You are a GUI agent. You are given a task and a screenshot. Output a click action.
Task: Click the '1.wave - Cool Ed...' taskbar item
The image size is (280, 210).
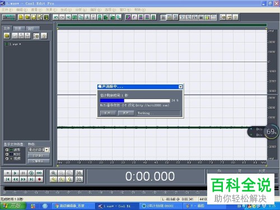117,206
